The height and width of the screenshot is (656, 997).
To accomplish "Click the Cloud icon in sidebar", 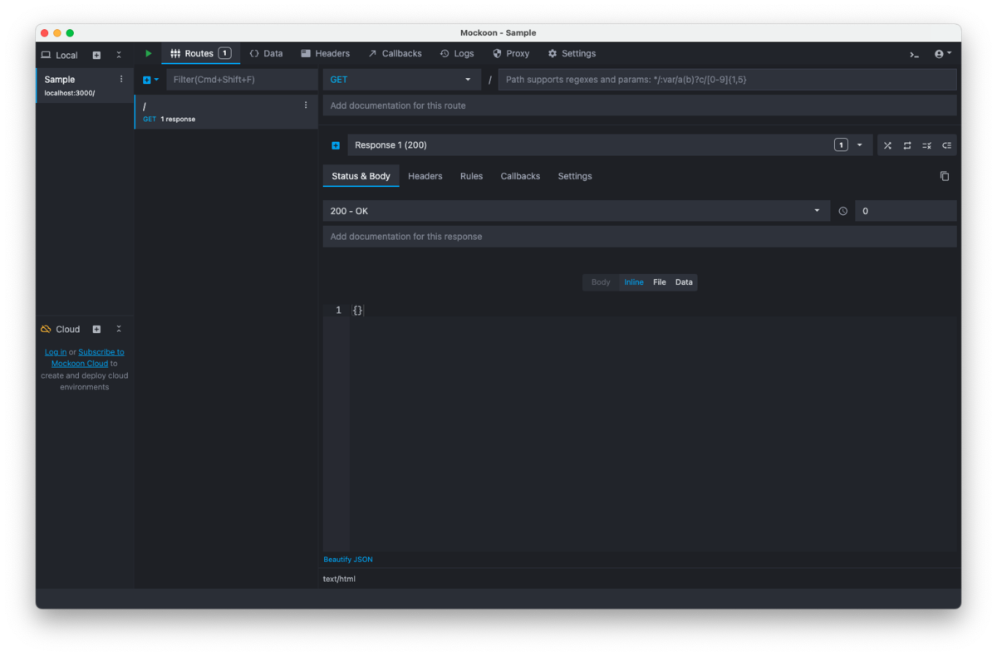I will [x=46, y=329].
